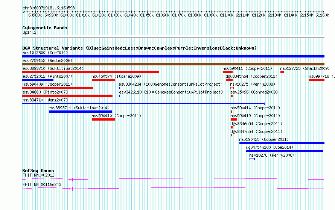The height and width of the screenshot is (210, 335).
Task: Open dgv8347n54 (Cooper2011) label
Action: 256,131
